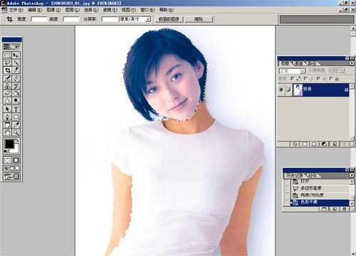
Task: Reset default foreground and background colors
Action: point(6,151)
